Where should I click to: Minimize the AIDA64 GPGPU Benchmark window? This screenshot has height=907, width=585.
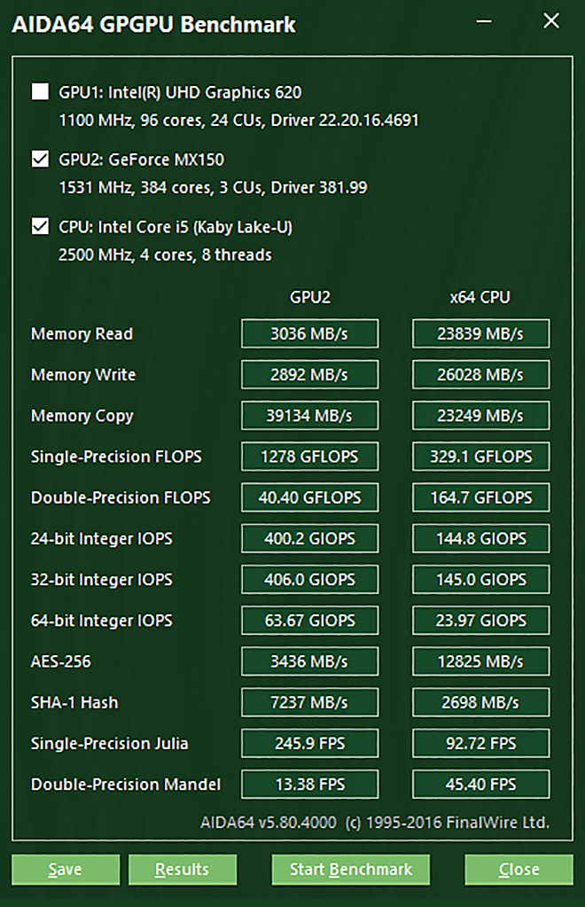point(484,21)
